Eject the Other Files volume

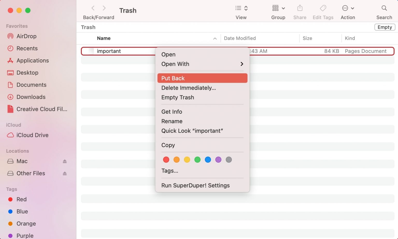click(65, 173)
